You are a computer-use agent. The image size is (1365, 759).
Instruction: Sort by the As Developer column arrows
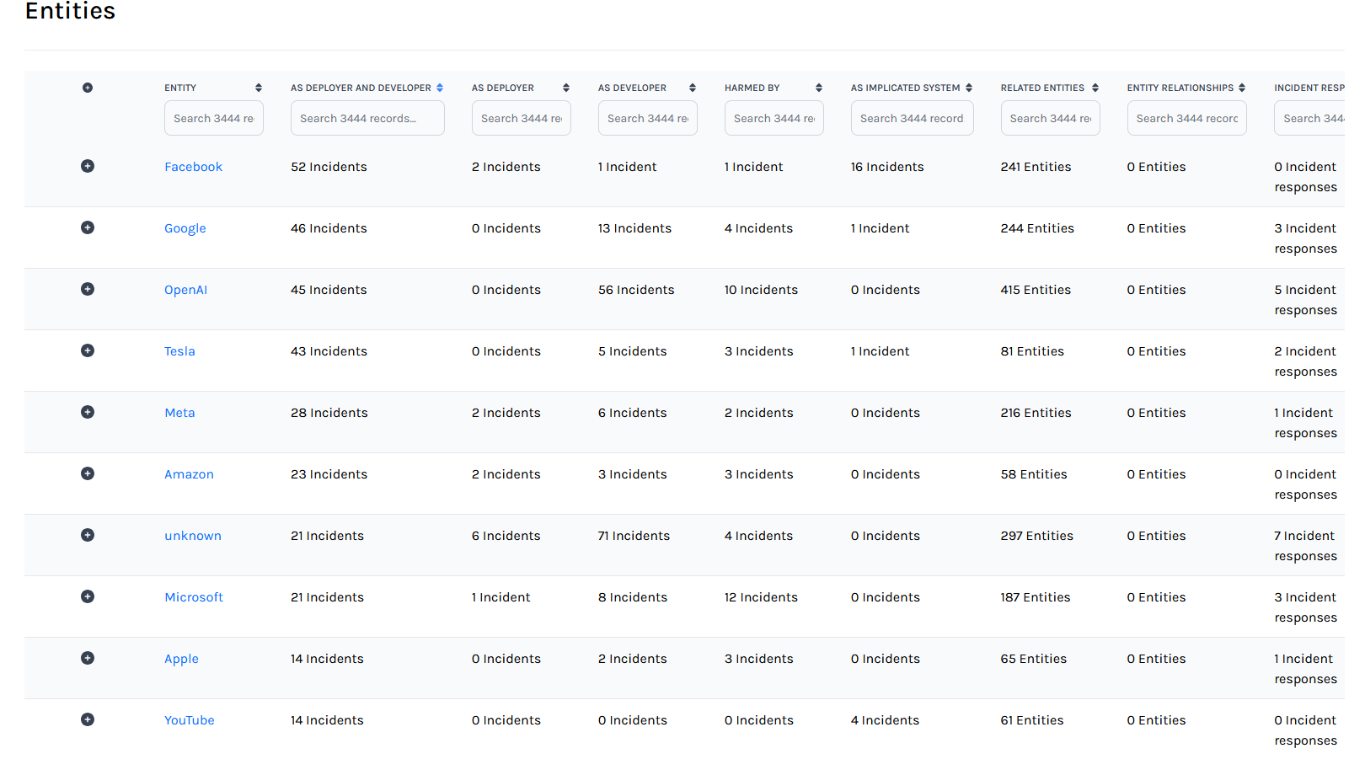coord(693,88)
